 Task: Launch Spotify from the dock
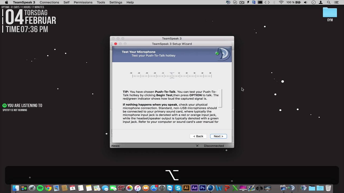click(40, 188)
